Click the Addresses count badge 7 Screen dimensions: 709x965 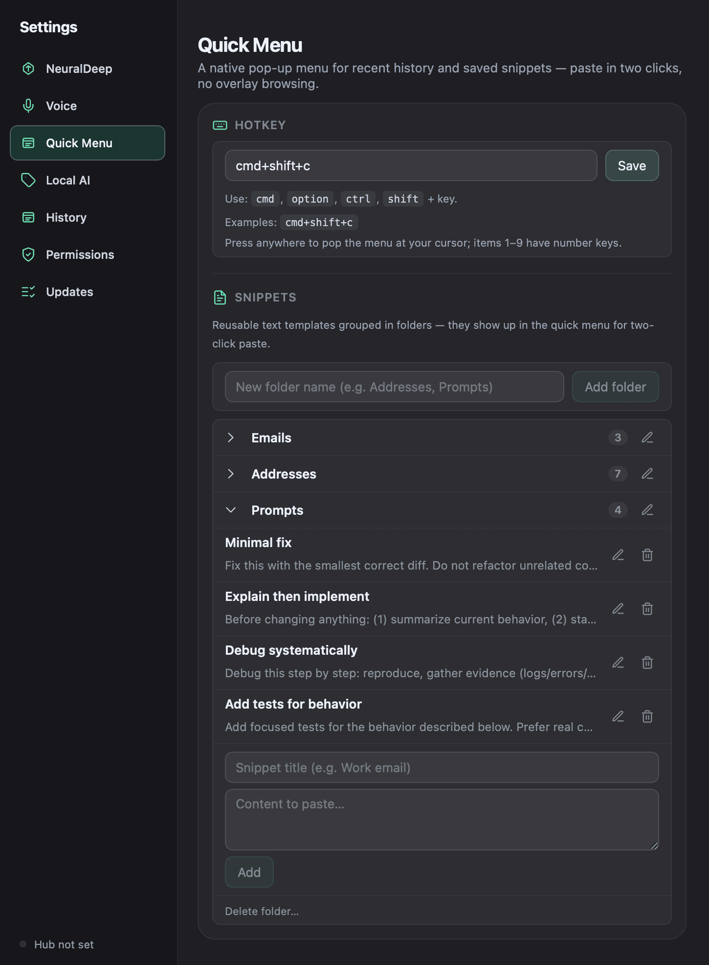point(618,474)
